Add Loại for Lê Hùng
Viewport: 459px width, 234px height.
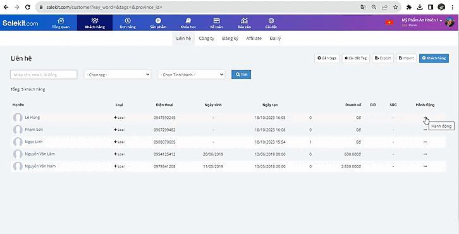tap(119, 118)
